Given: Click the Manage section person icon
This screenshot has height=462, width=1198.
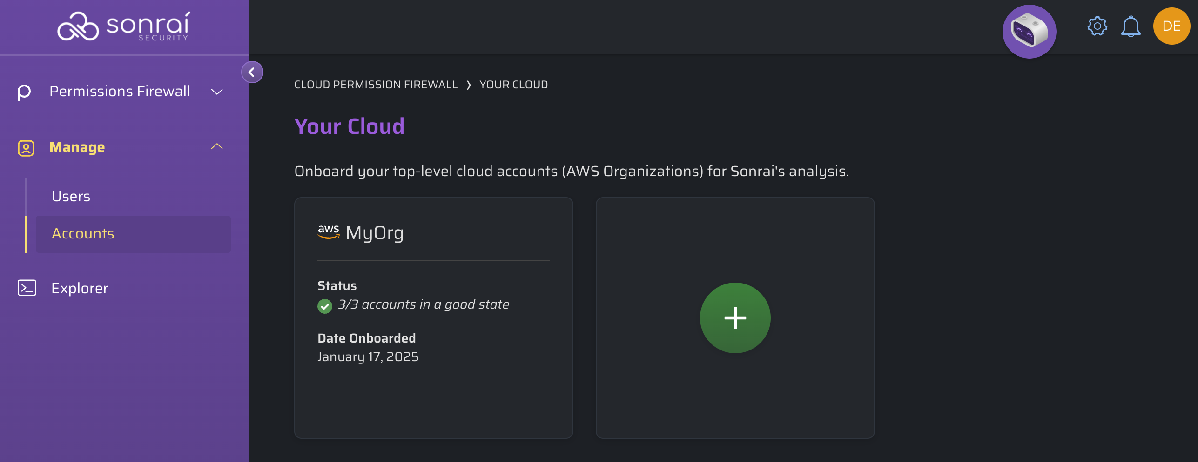Looking at the screenshot, I should pos(26,148).
